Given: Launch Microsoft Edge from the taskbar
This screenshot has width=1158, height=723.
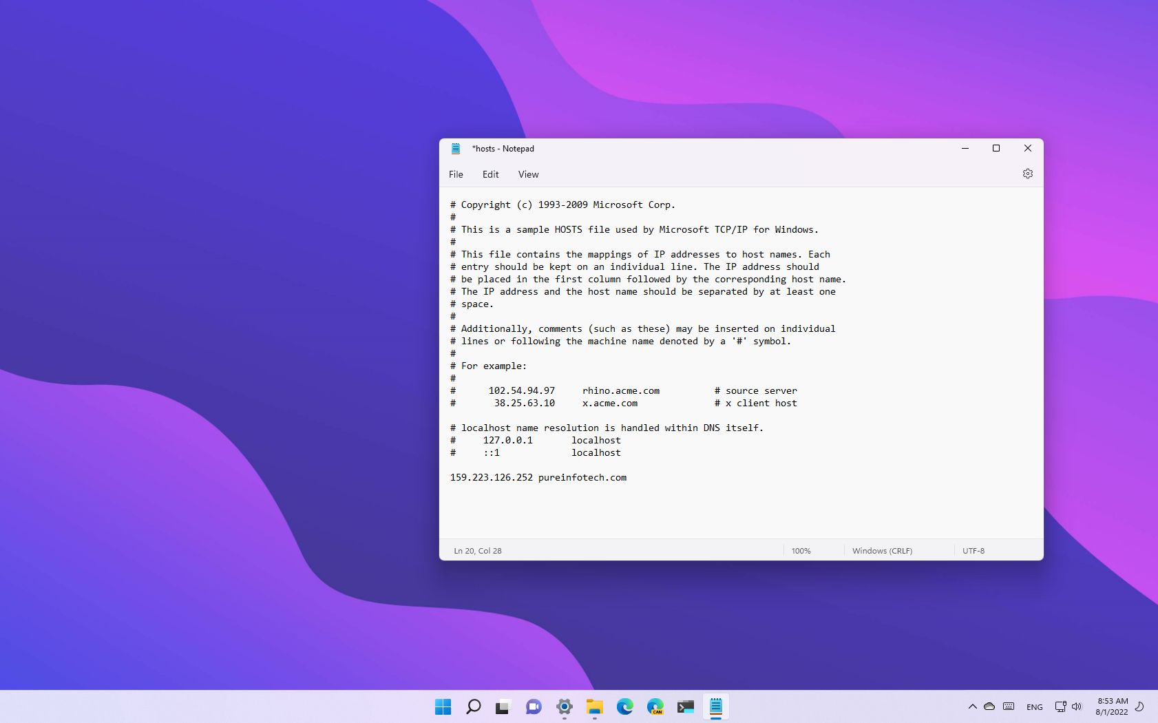Looking at the screenshot, I should coord(625,706).
